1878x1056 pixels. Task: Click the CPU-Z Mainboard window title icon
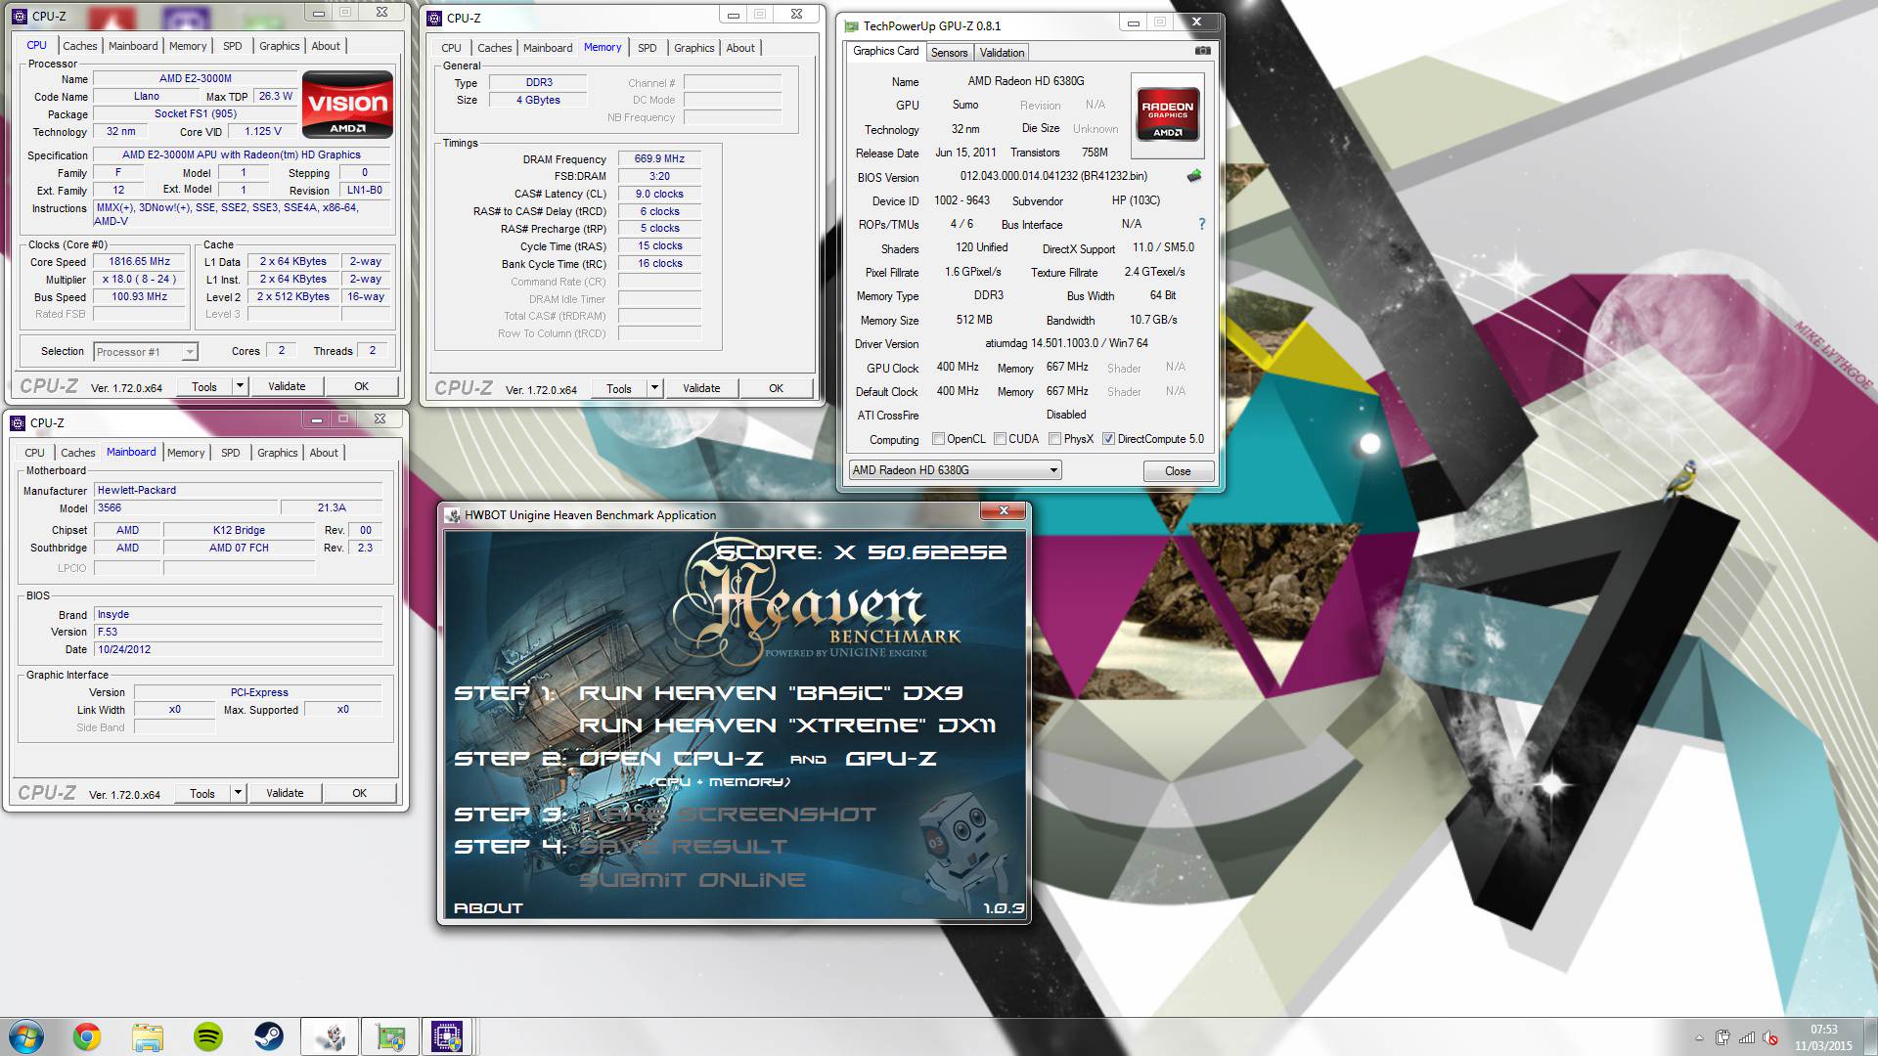pyautogui.click(x=18, y=423)
